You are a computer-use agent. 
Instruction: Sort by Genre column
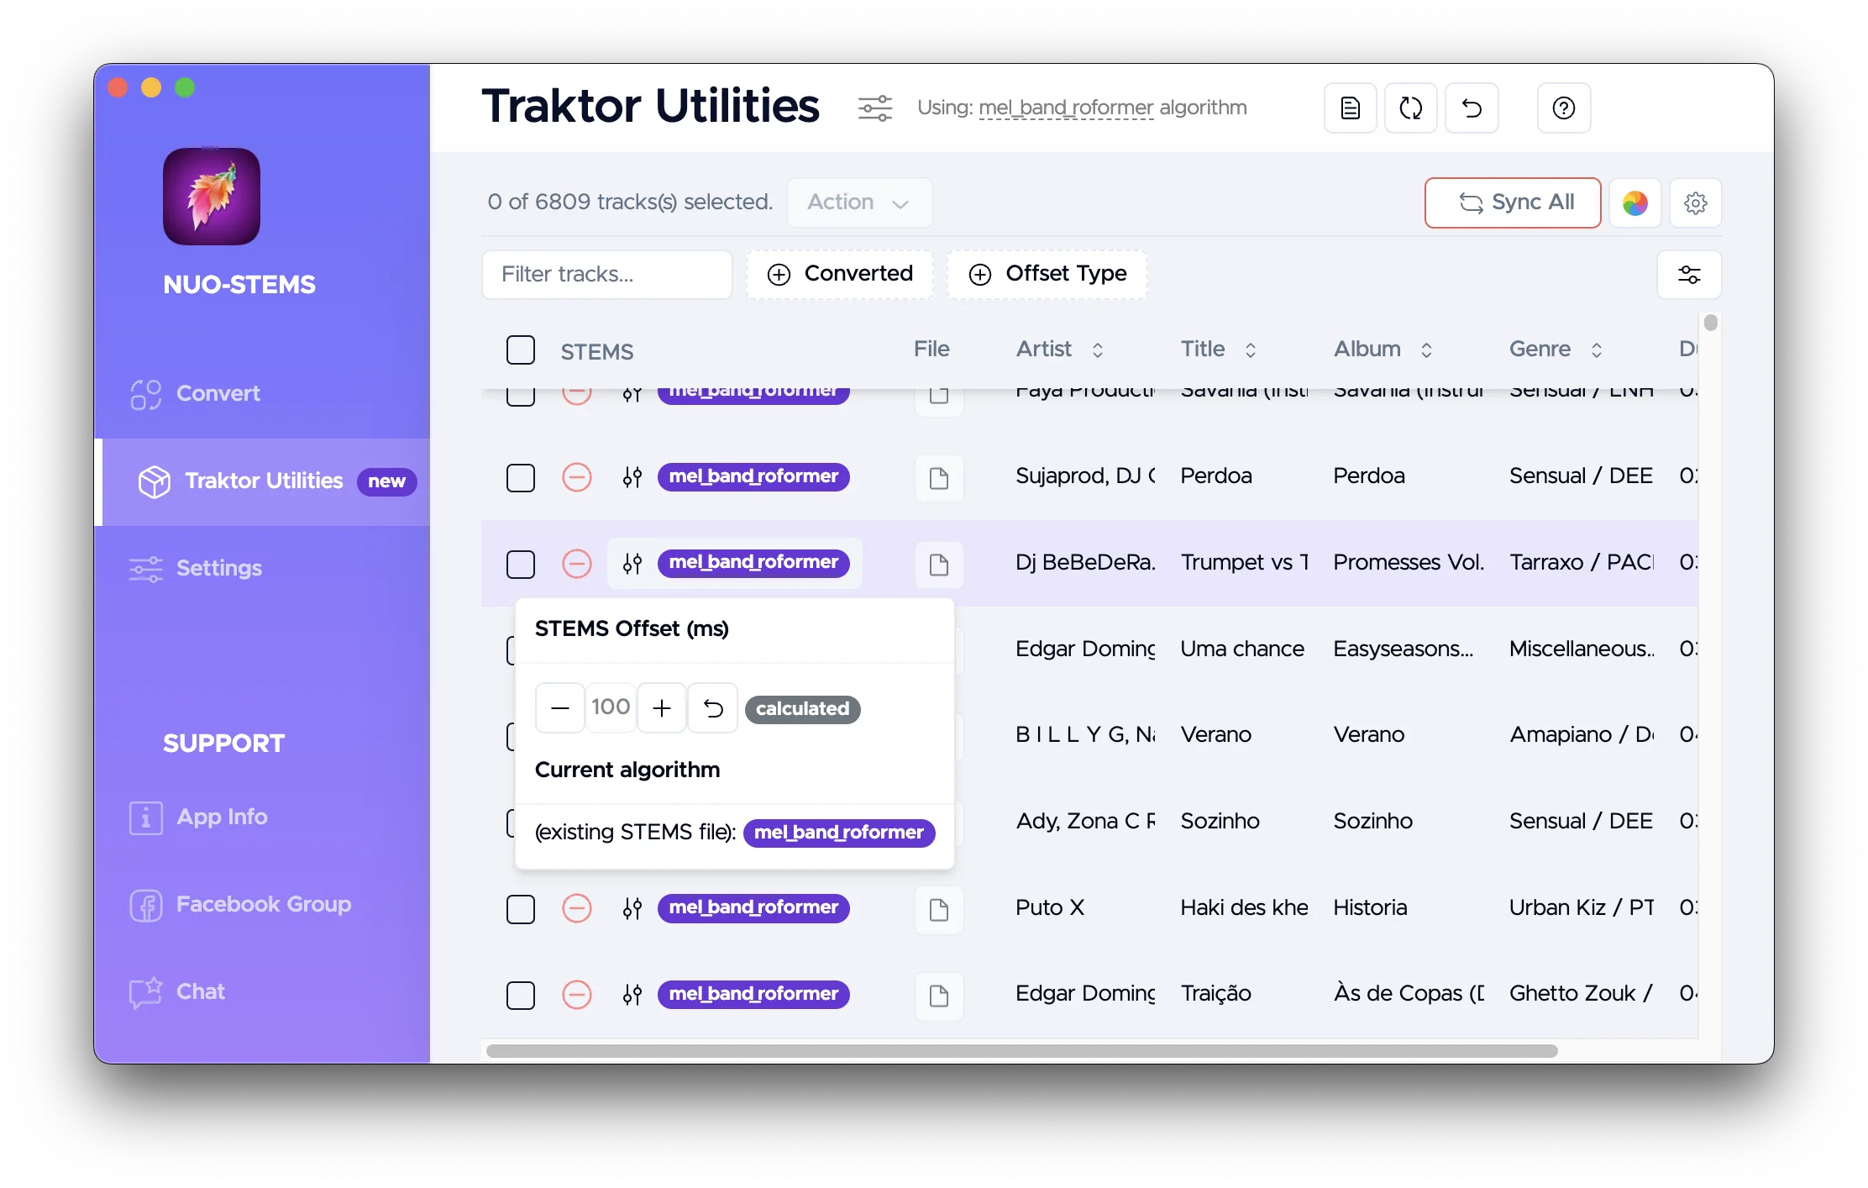1556,350
